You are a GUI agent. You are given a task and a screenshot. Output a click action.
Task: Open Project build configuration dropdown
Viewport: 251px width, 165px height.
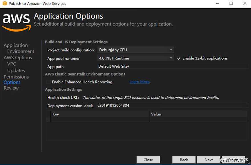(x=135, y=50)
